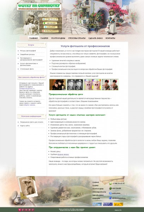The image size is (144, 212).
Task: Click 'pretty.photo' on header wooden sign
Action: pyautogui.click(x=51, y=27)
